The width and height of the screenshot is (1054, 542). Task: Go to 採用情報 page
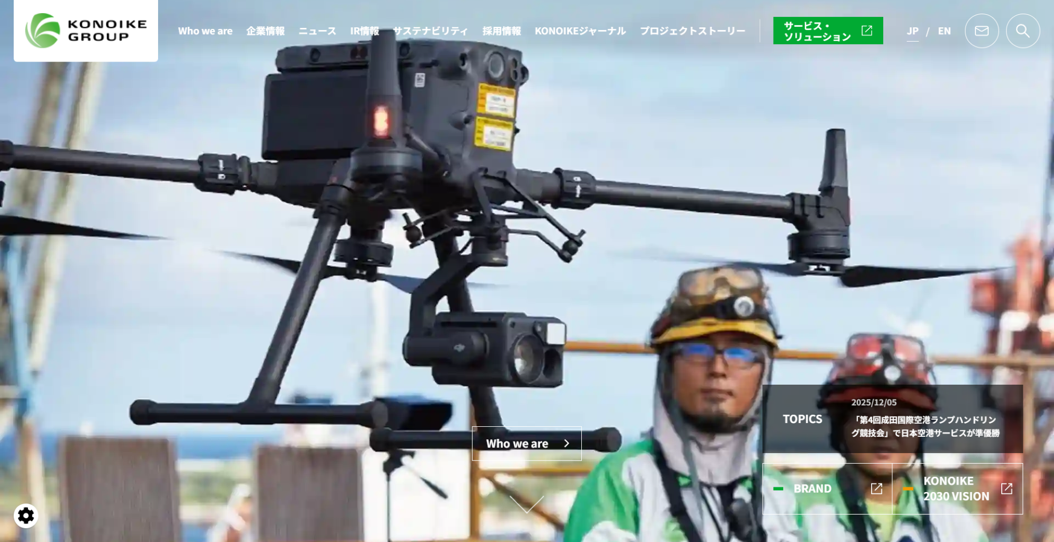[502, 31]
